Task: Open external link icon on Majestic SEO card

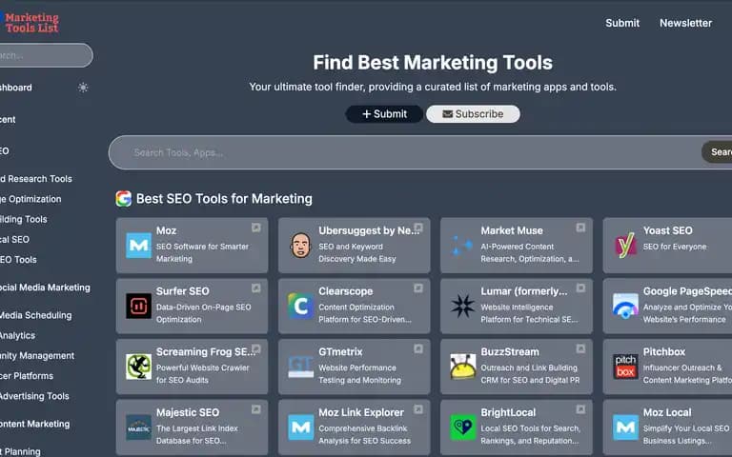Action: 255,409
